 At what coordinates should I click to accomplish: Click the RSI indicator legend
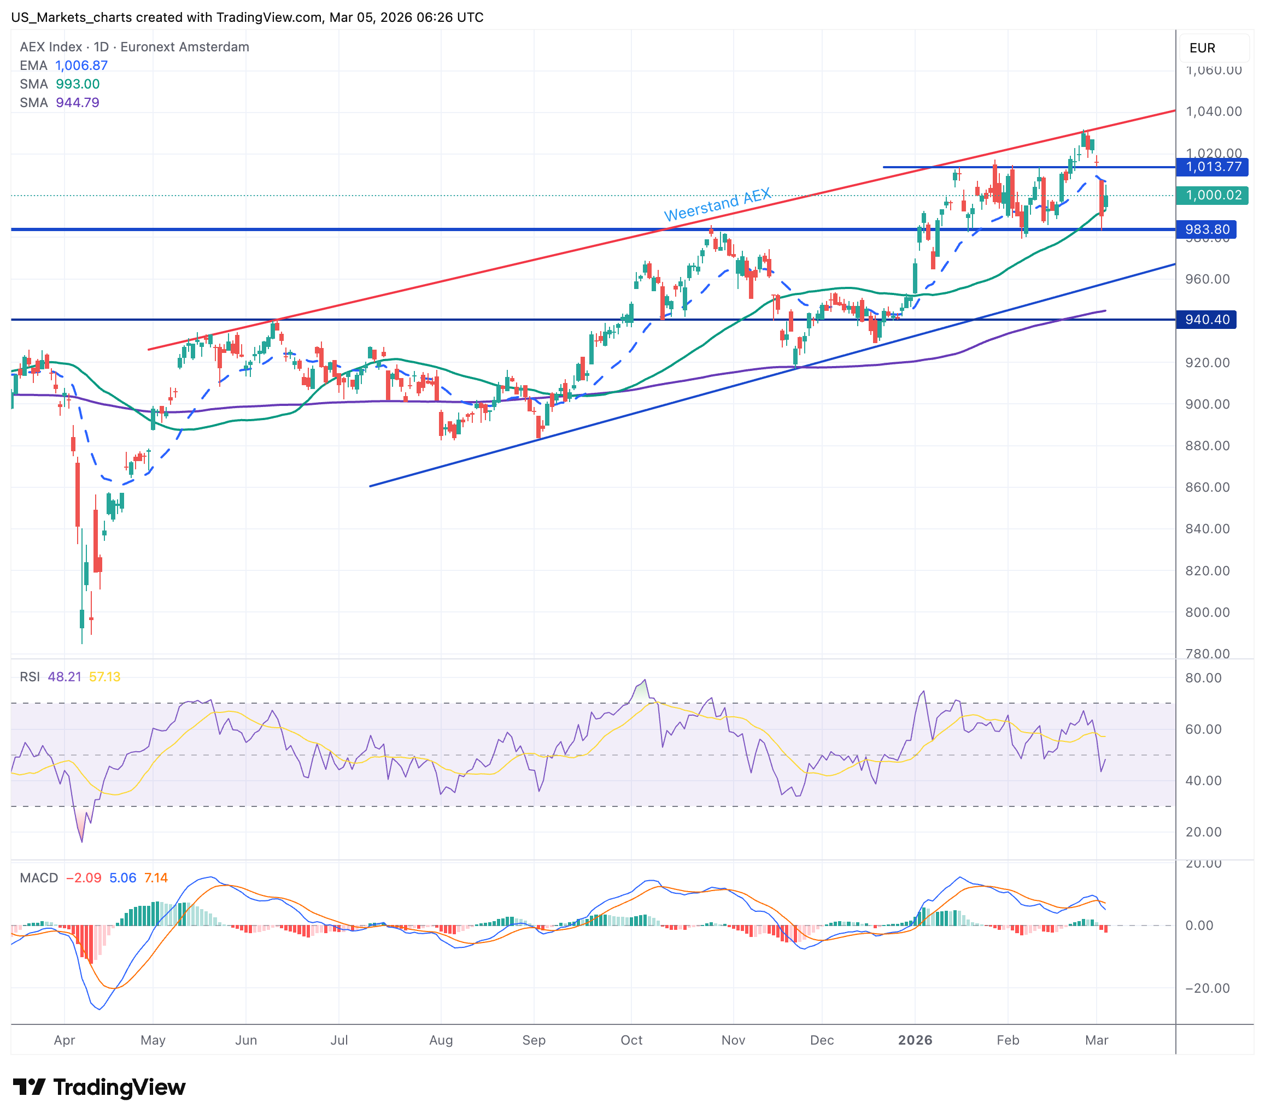[x=30, y=676]
